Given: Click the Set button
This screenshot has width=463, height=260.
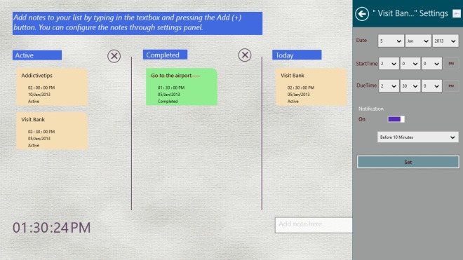Looking at the screenshot, I should click(408, 162).
